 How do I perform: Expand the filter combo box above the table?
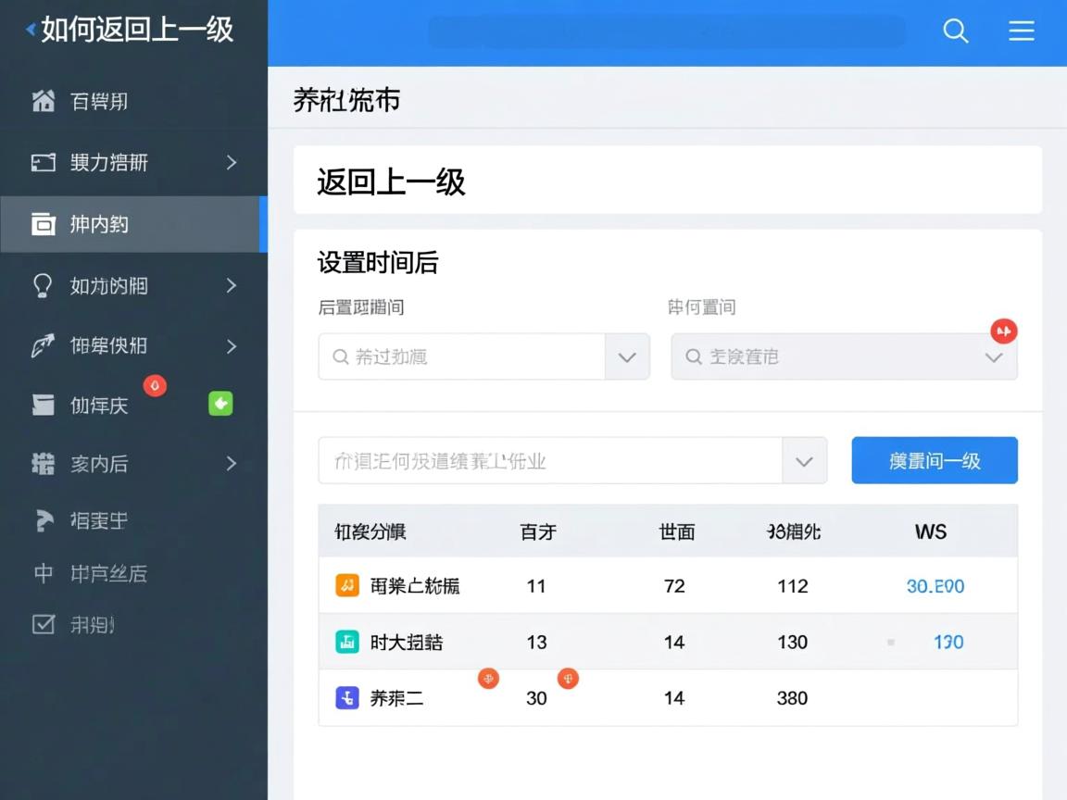pyautogui.click(x=803, y=460)
